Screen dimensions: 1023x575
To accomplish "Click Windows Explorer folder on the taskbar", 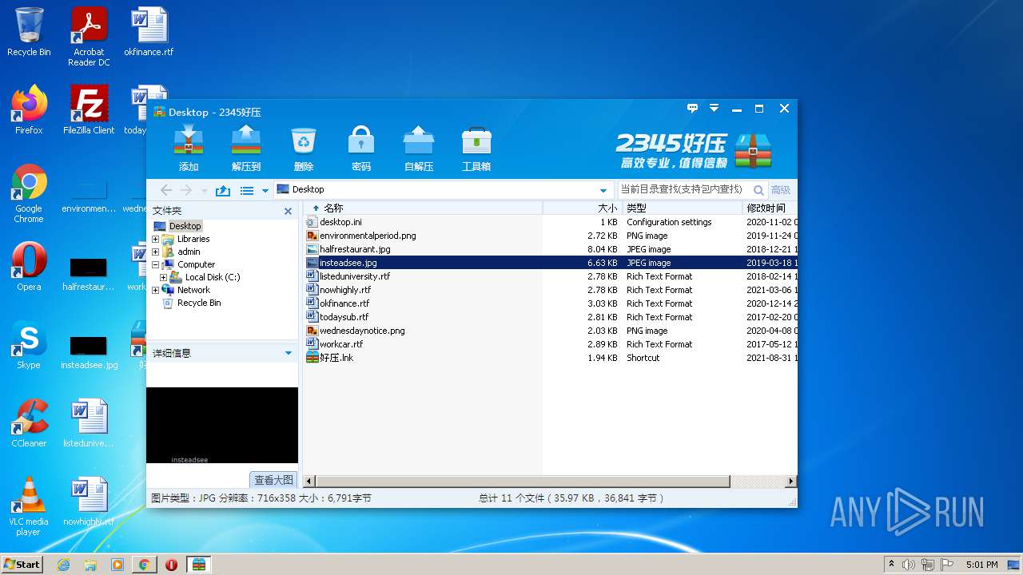I will 90,565.
